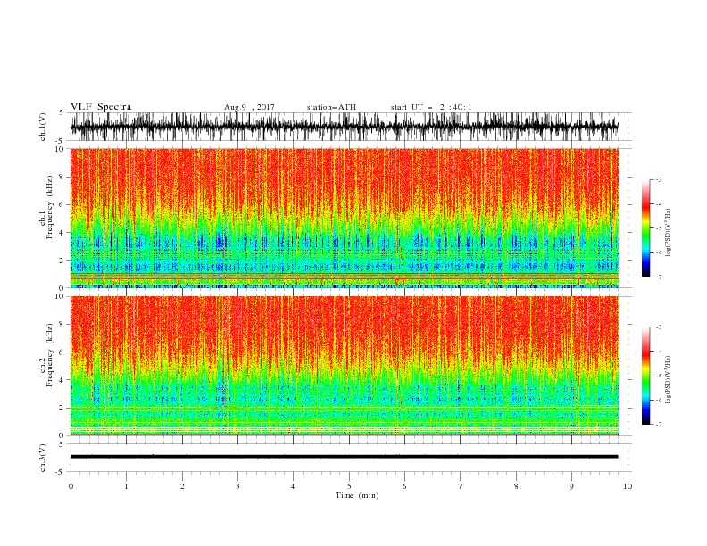Click the "station=ATH" header label
This screenshot has height=546, width=707.
331,107
